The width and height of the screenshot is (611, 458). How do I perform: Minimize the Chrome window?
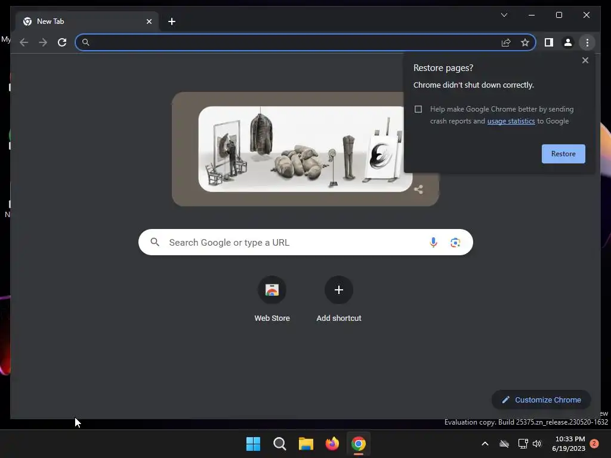[532, 15]
